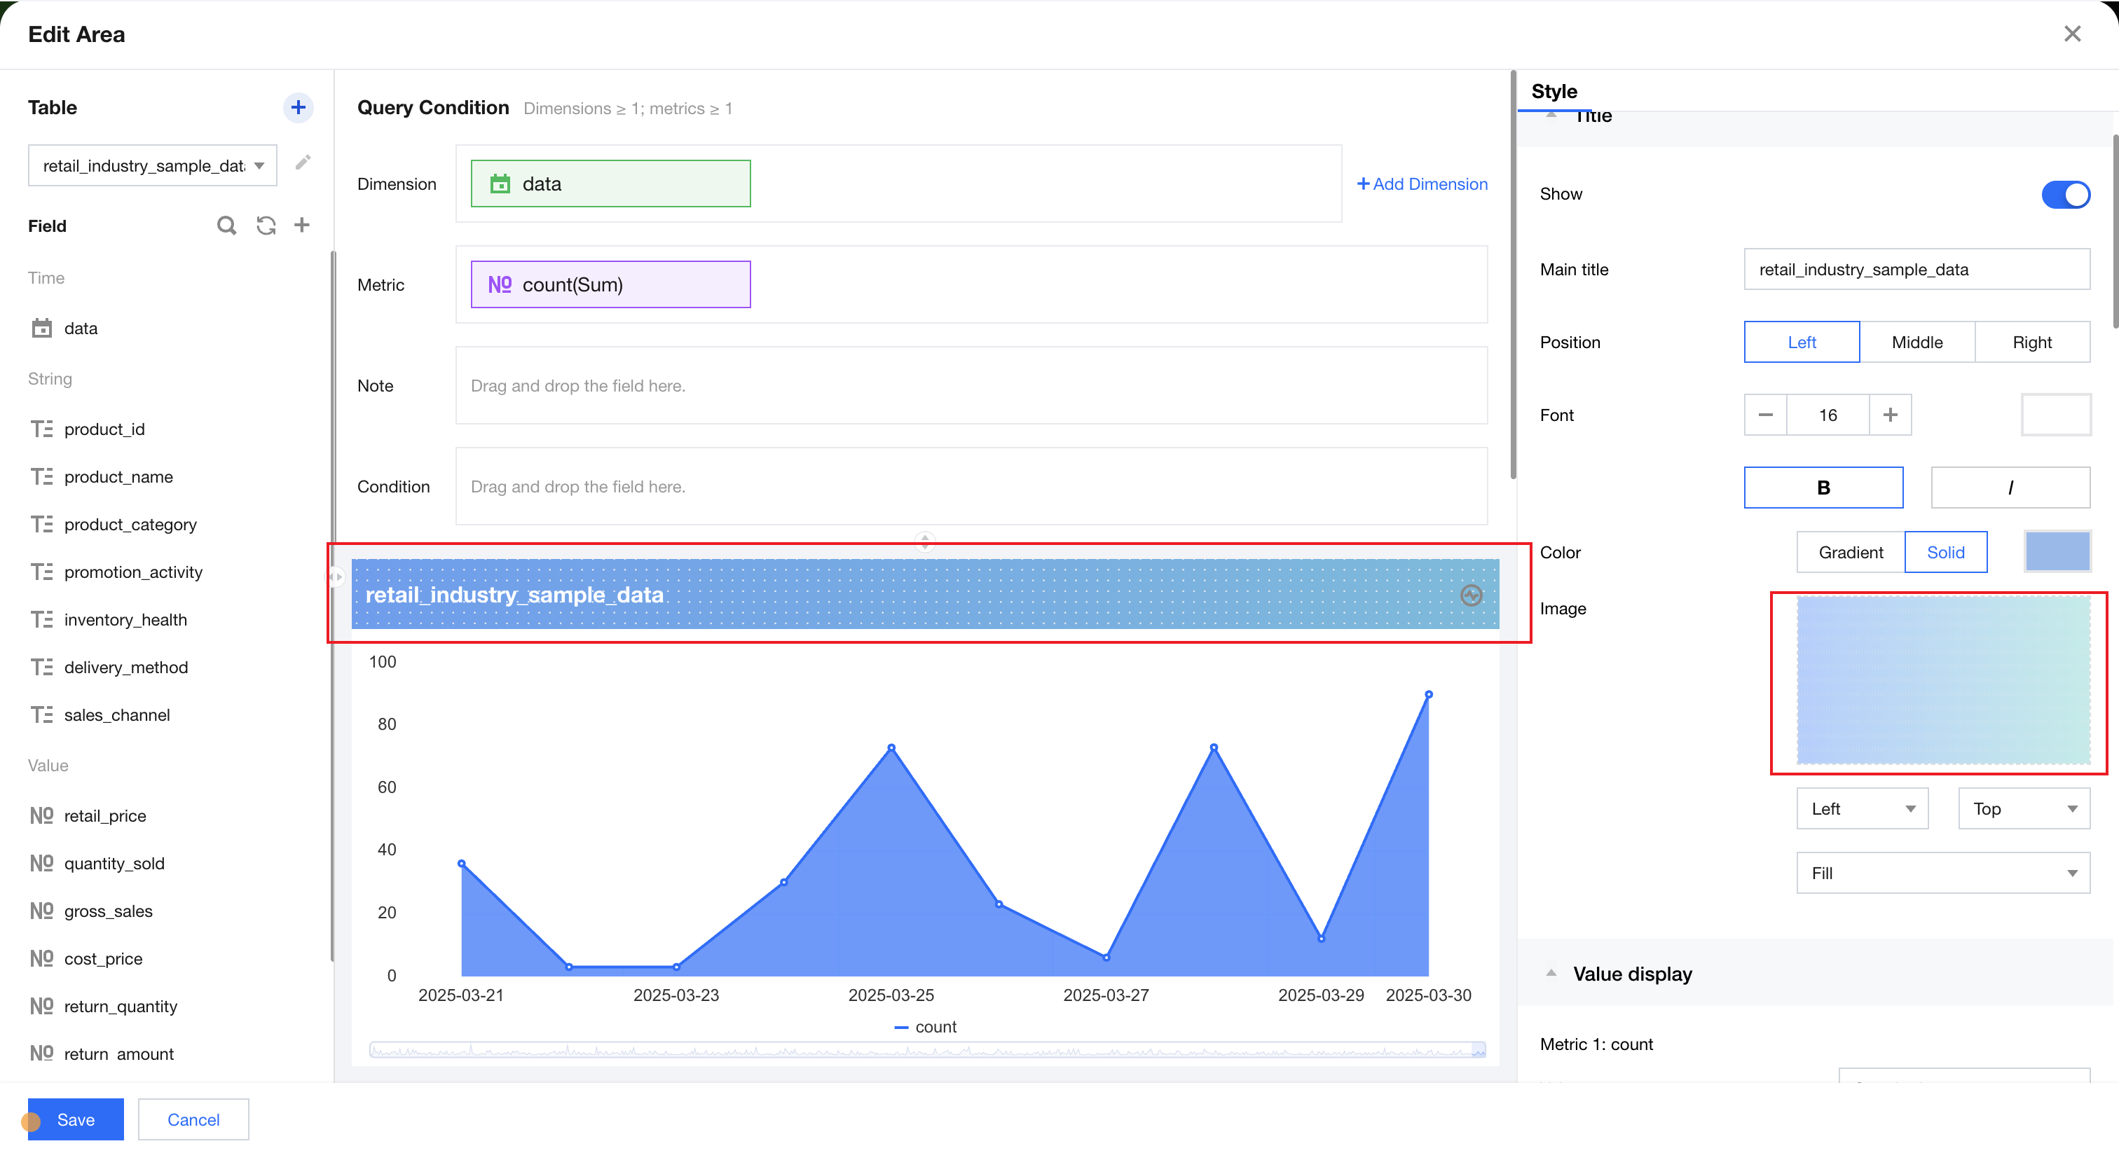
Task: Click the field search magnifier icon
Action: (226, 226)
